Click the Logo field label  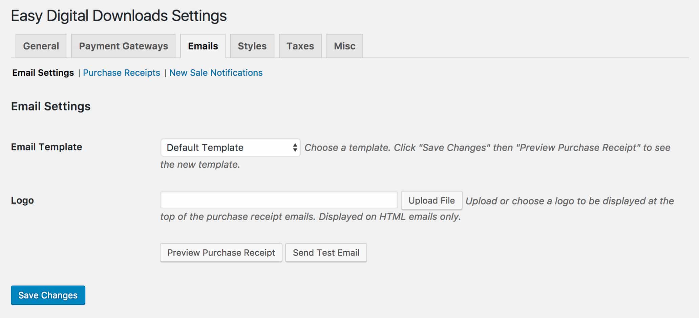[x=22, y=200]
